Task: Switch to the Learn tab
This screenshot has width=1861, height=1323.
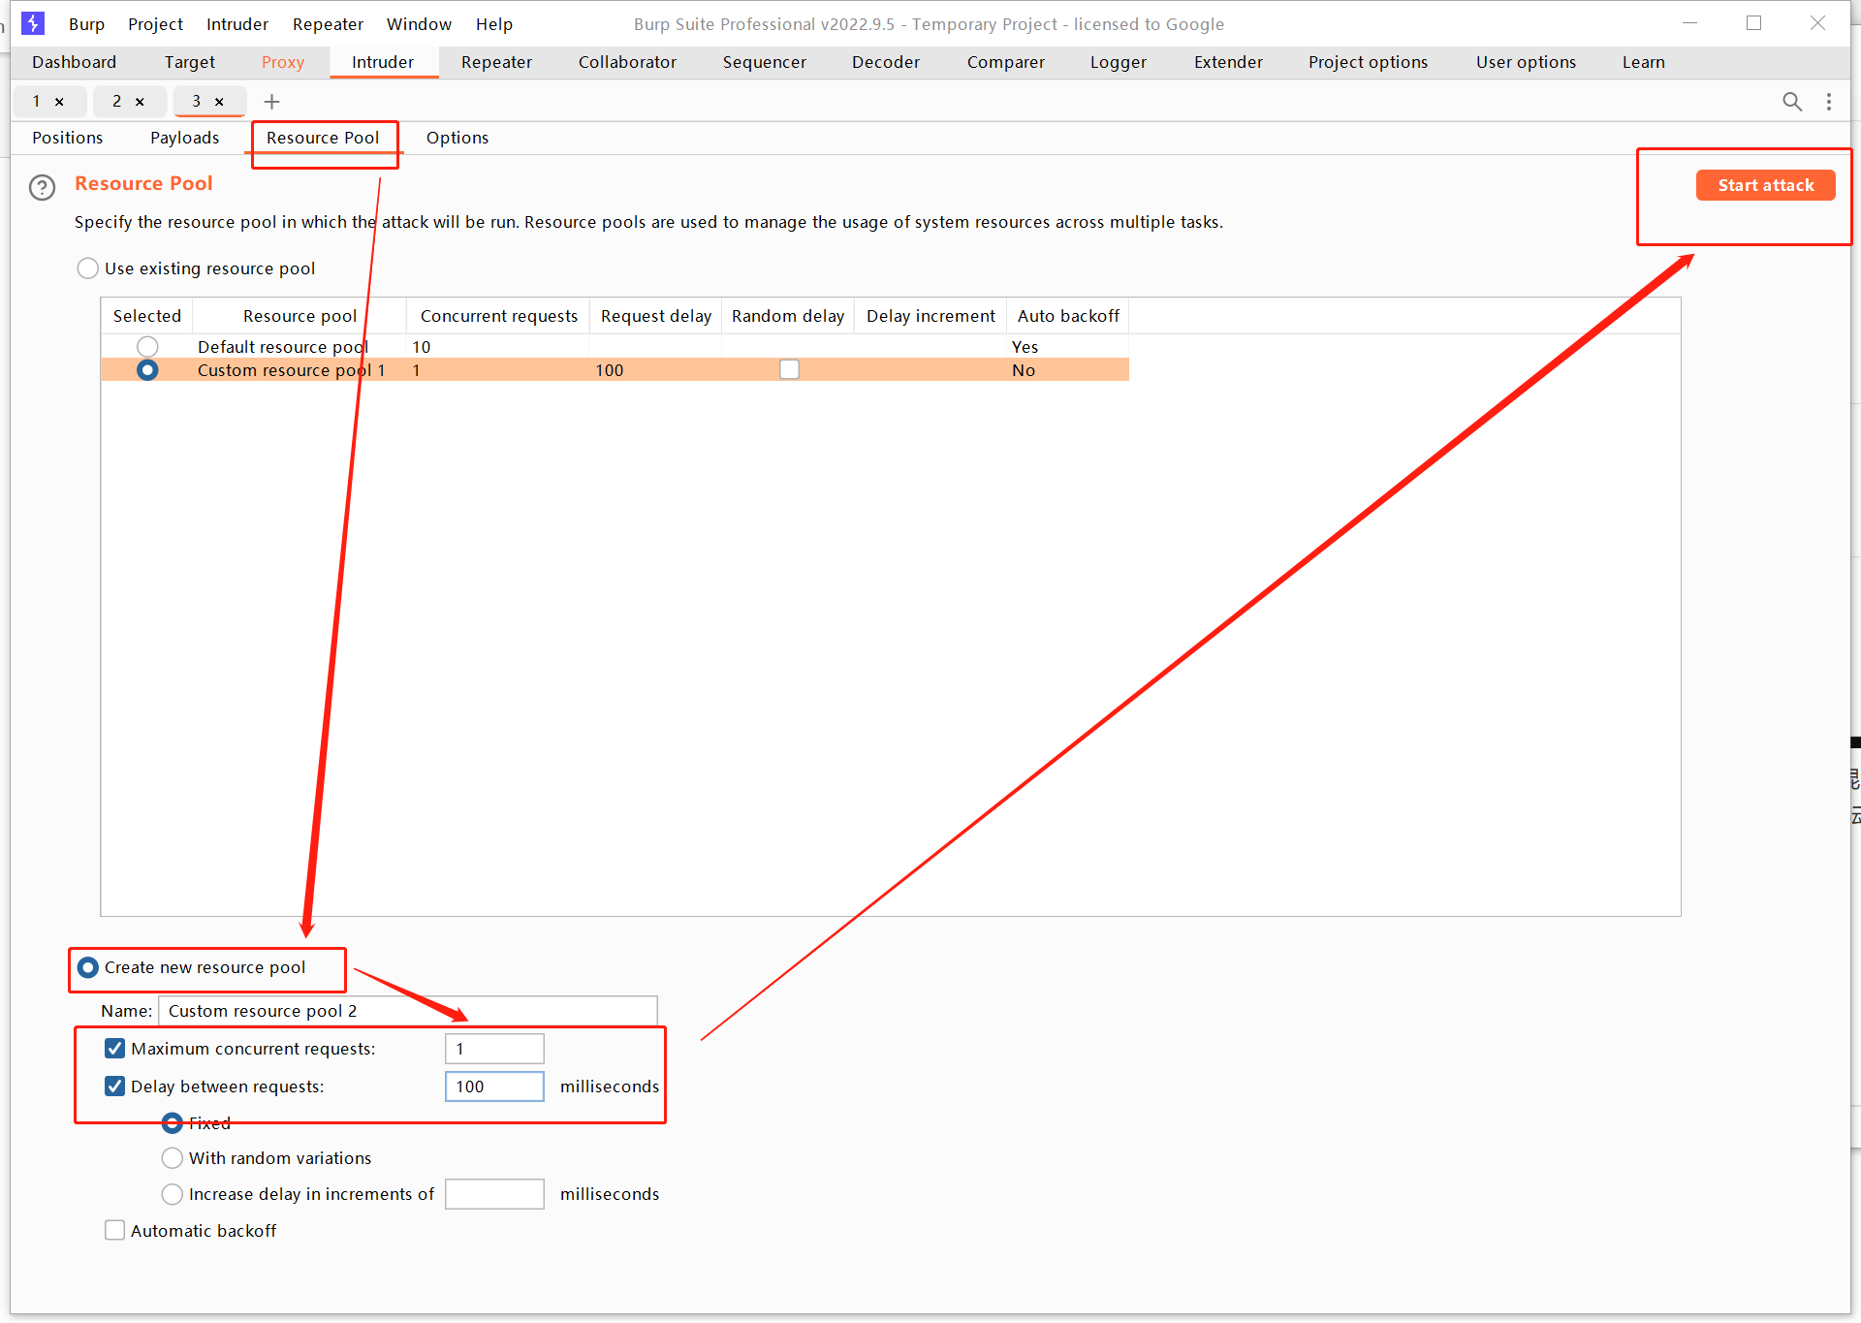Action: pos(1644,62)
